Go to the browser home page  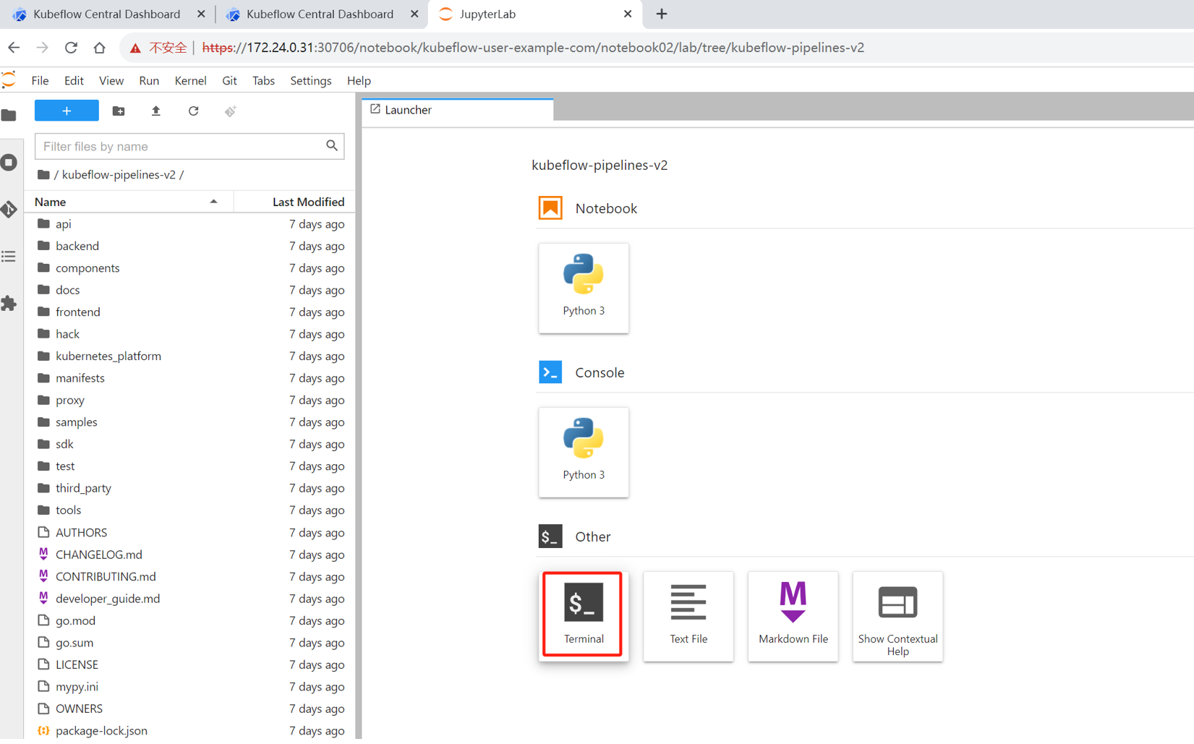(x=100, y=48)
